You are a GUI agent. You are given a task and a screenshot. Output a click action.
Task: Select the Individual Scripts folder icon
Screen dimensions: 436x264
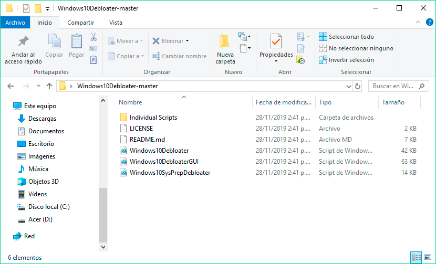click(123, 117)
